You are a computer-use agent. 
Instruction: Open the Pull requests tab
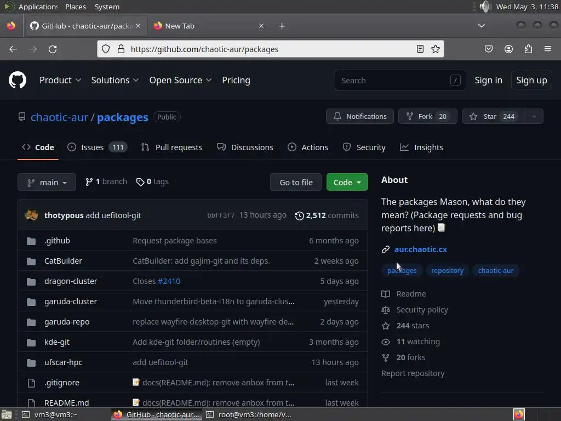(171, 147)
